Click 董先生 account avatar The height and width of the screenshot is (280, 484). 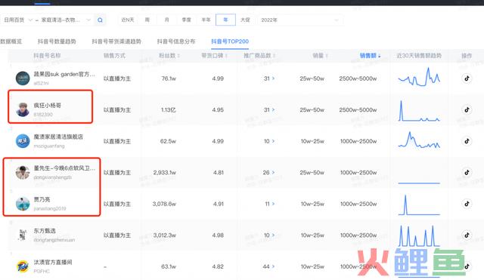click(x=23, y=173)
